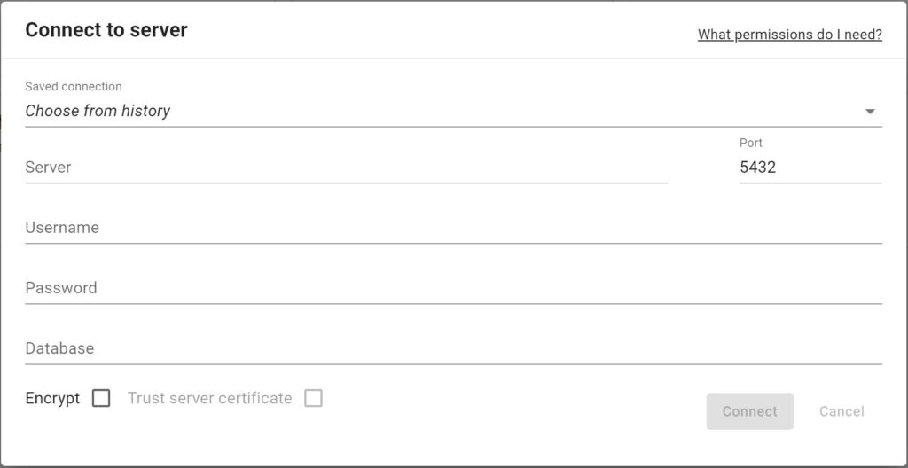Focus the Server input field
This screenshot has height=468, width=908.
(346, 167)
